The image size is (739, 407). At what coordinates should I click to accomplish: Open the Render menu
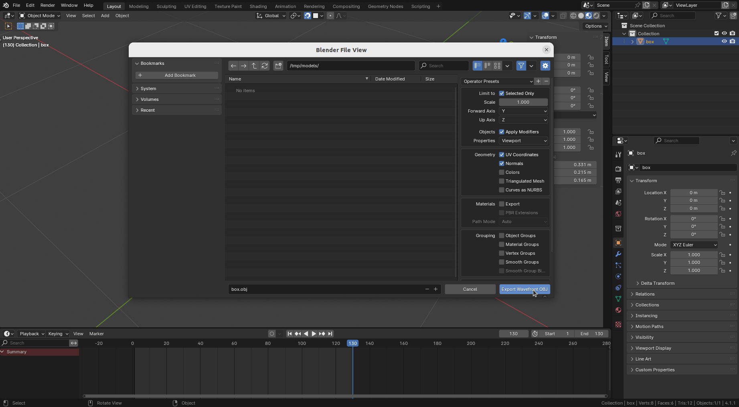[48, 6]
